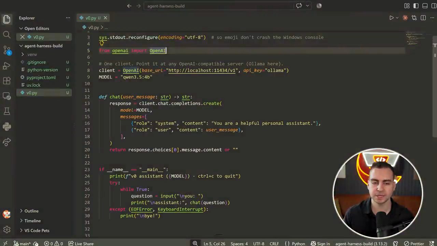The height and width of the screenshot is (246, 437).
Task: Start Live Share from status bar
Action: click(x=81, y=244)
